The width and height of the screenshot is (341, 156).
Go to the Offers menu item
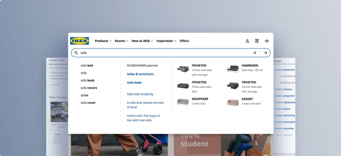184,41
